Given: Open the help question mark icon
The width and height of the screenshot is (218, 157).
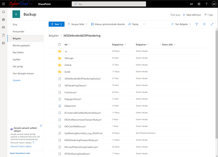Looking at the screenshot, I should [x=206, y=4].
